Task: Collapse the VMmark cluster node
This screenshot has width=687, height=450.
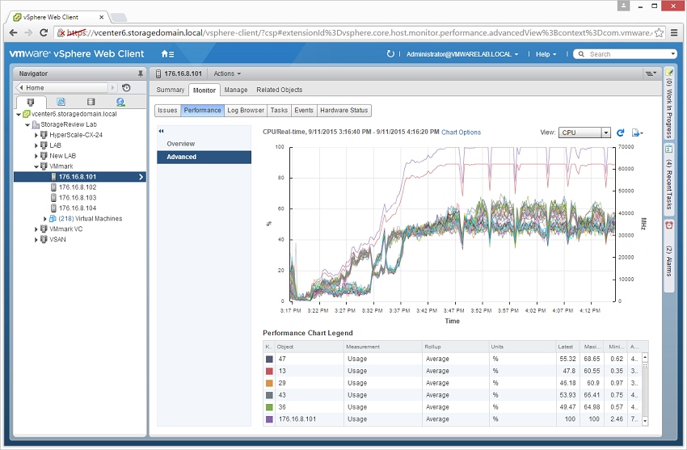Action: click(x=36, y=166)
